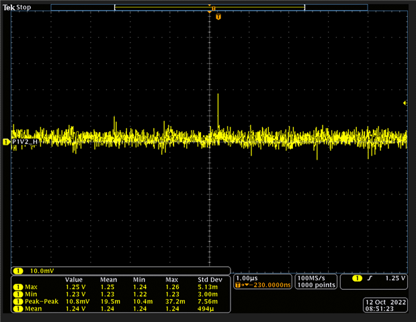416x322 pixels.
Task: Click the Mean value 1.24 V
Action: coord(76,309)
